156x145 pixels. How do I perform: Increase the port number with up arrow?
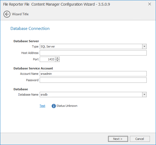(x=58, y=58)
